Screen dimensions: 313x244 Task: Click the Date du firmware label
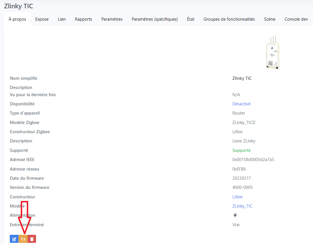coord(27,178)
